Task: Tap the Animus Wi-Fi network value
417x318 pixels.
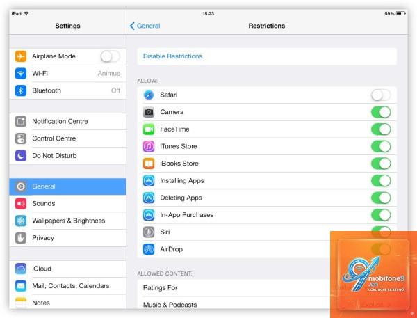Action: click(109, 74)
